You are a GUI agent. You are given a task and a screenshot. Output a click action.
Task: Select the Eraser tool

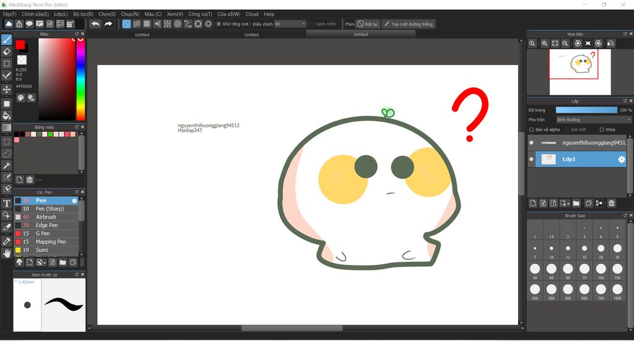point(6,51)
